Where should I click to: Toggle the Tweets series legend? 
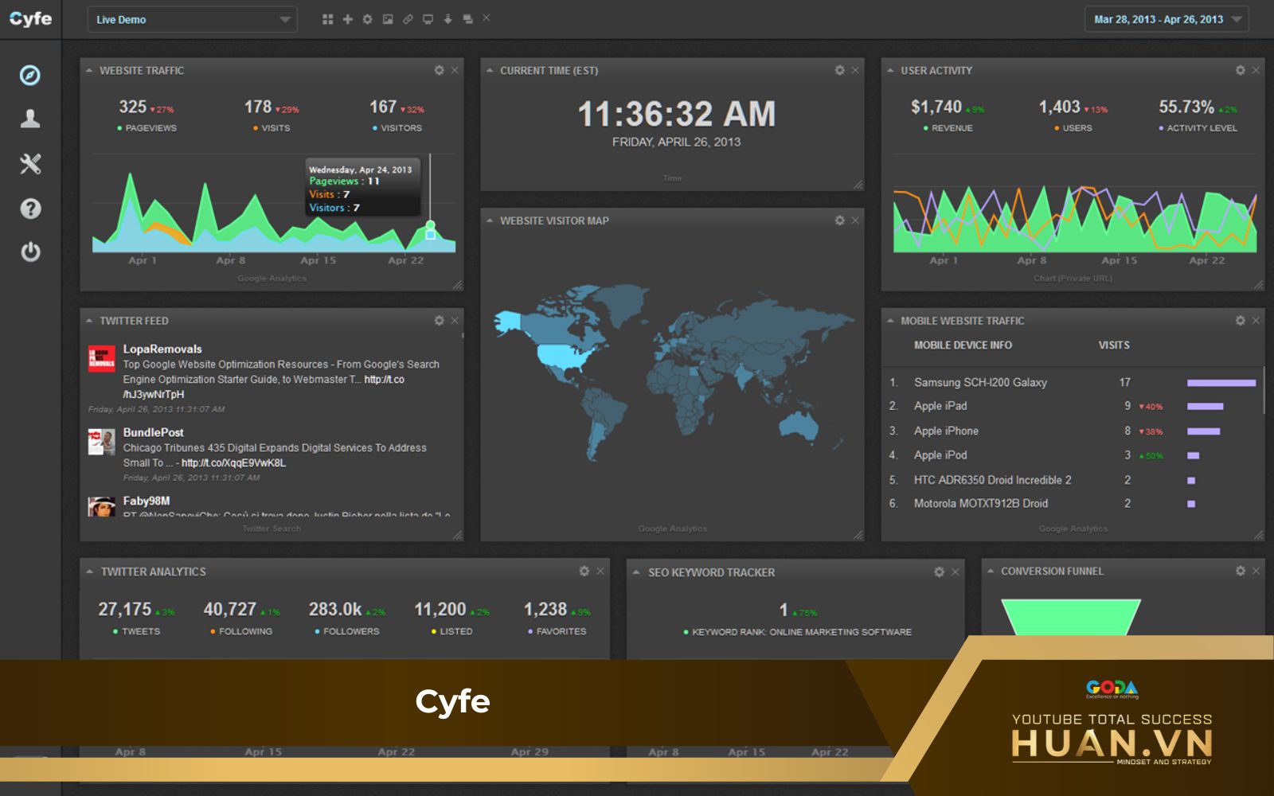(x=136, y=631)
